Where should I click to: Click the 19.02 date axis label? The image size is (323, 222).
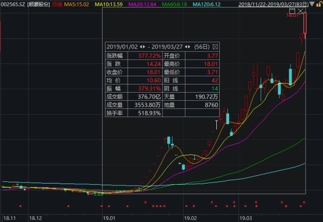tap(191, 219)
